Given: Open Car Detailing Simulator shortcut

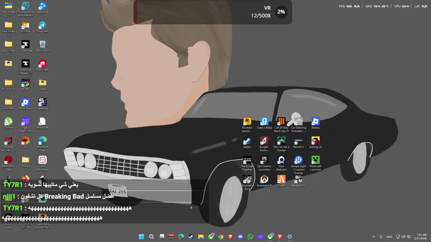Looking at the screenshot, I should (x=298, y=125).
